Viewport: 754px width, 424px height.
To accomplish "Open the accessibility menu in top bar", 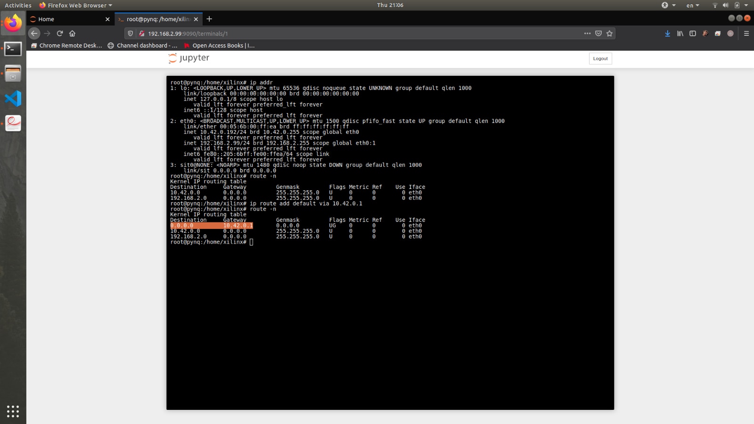I will [668, 5].
